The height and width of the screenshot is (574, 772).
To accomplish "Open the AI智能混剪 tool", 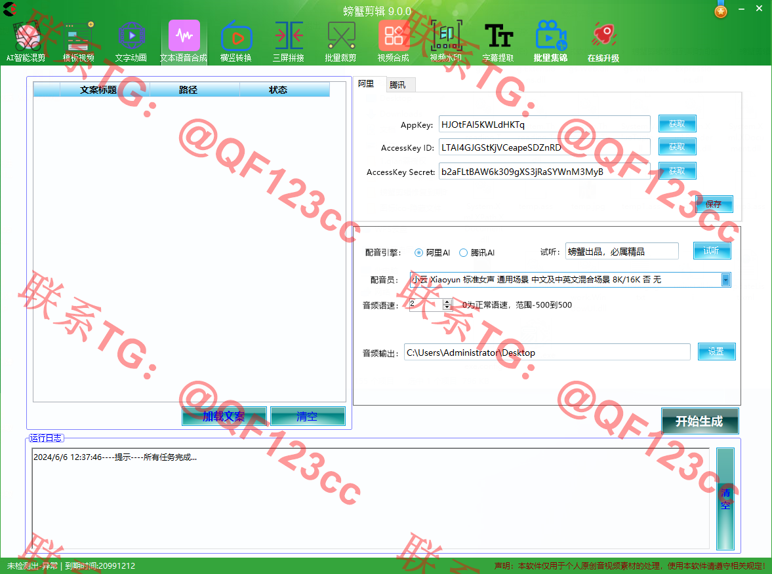I will pyautogui.click(x=26, y=42).
